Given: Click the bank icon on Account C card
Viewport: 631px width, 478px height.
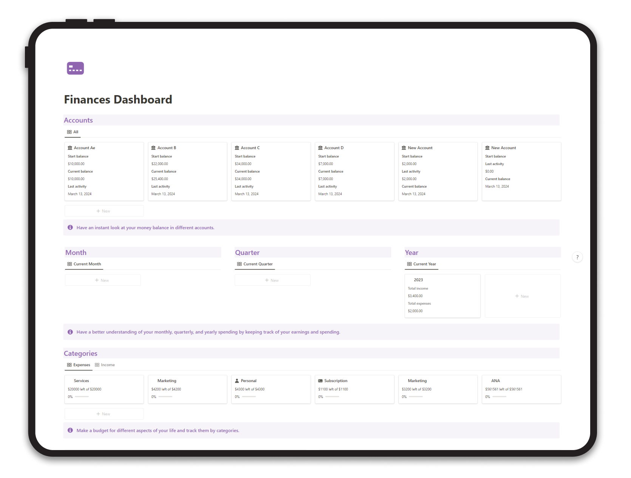Looking at the screenshot, I should coord(237,148).
